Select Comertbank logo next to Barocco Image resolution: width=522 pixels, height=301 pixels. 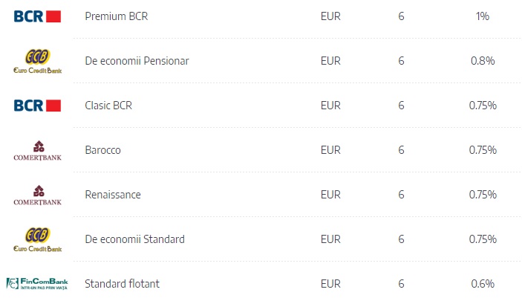click(37, 151)
